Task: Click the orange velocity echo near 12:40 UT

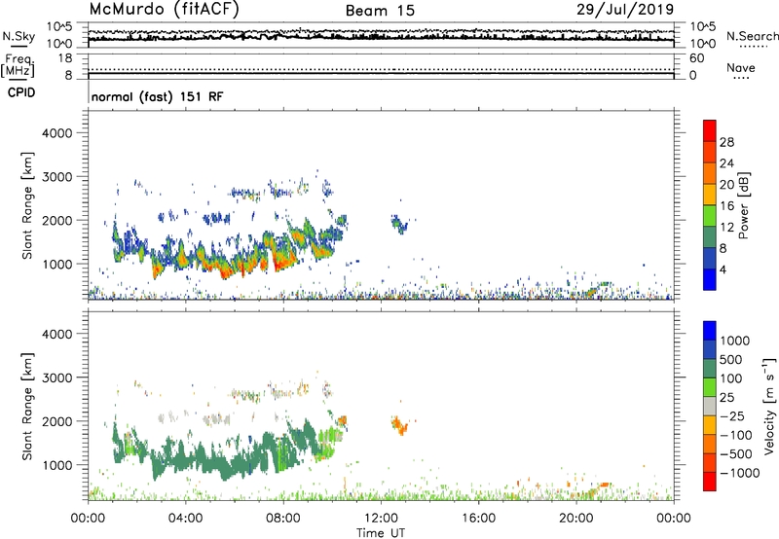Action: [399, 425]
